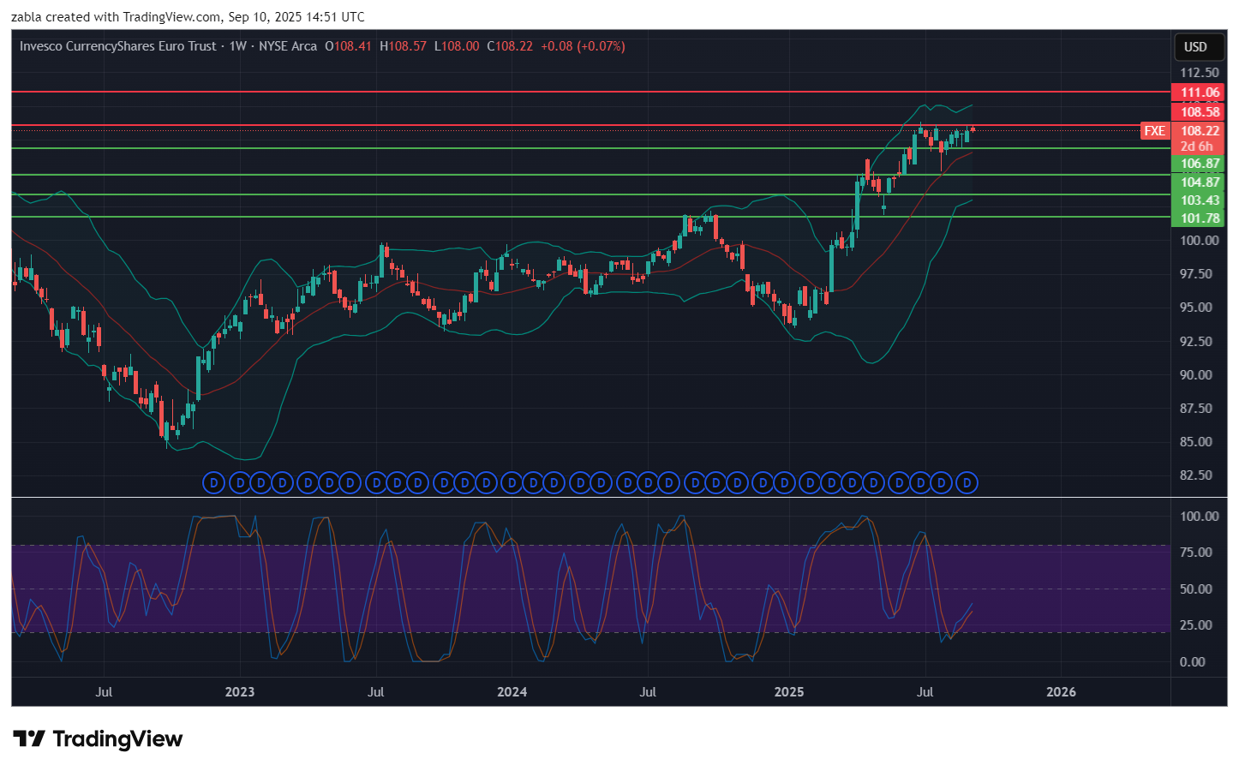The height and width of the screenshot is (771, 1239).
Task: Select the green 104.87 support label
Action: click(x=1199, y=182)
